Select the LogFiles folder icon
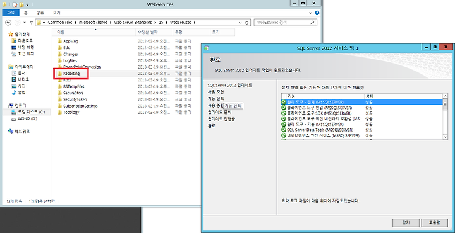 (60, 60)
